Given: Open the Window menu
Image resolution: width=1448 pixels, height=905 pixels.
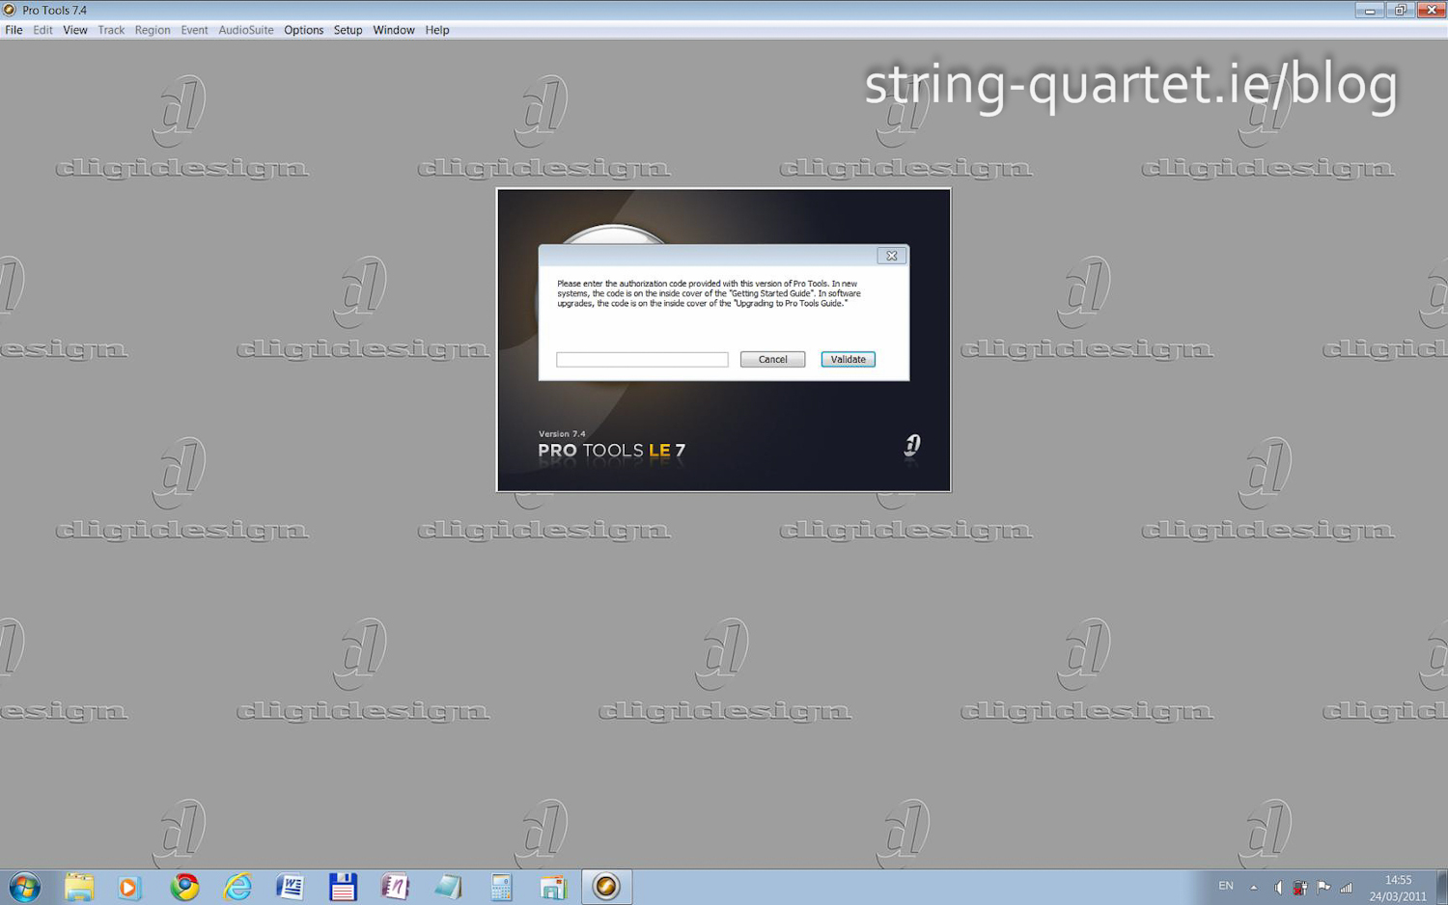Looking at the screenshot, I should pos(393,30).
